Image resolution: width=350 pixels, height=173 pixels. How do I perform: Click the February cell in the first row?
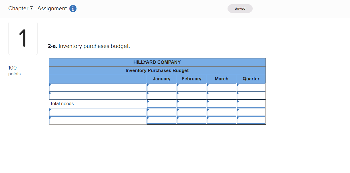192,87
